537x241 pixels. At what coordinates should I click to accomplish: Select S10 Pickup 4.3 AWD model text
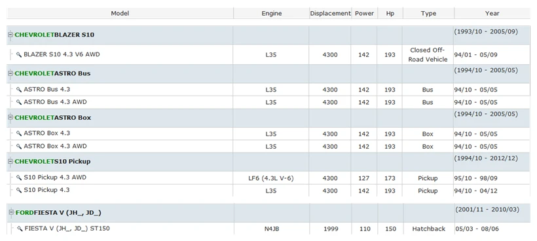tap(55, 177)
